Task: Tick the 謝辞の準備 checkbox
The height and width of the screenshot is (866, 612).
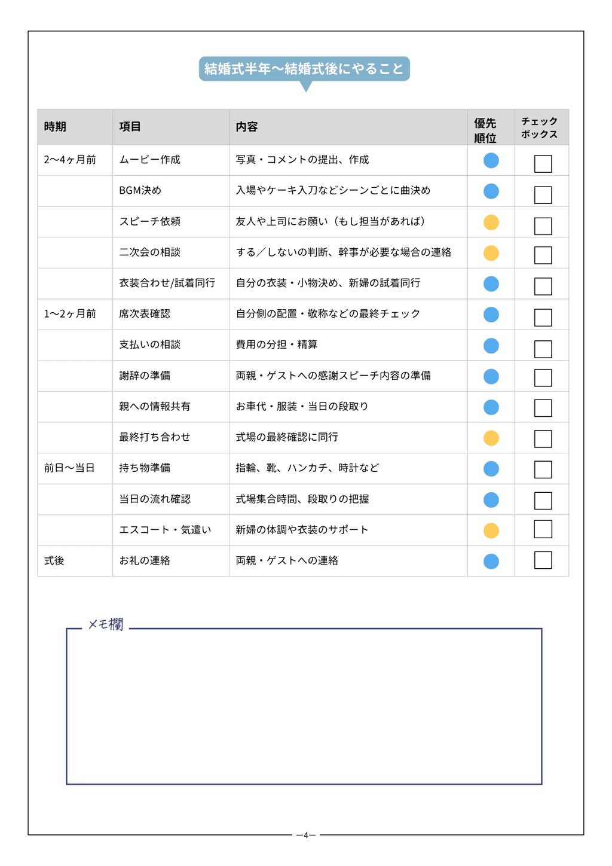Action: pos(543,378)
